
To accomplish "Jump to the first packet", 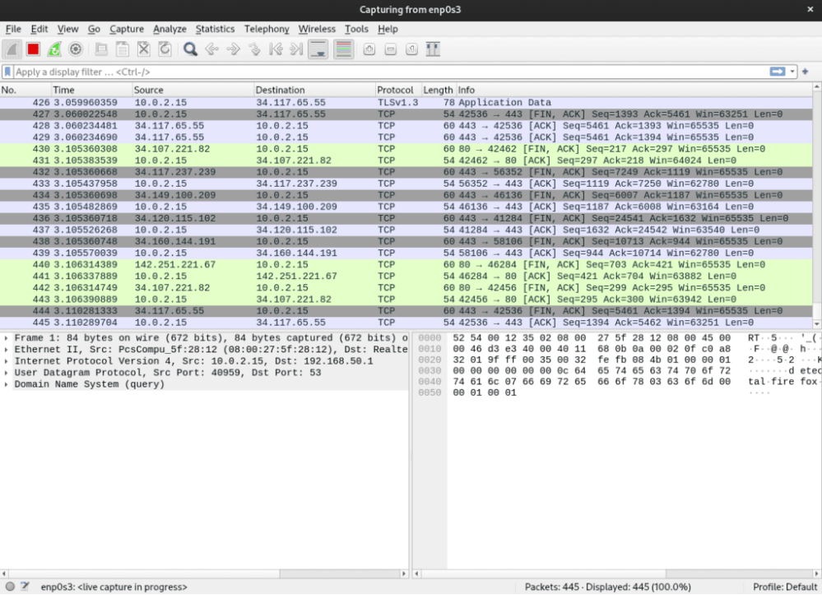I will point(276,49).
